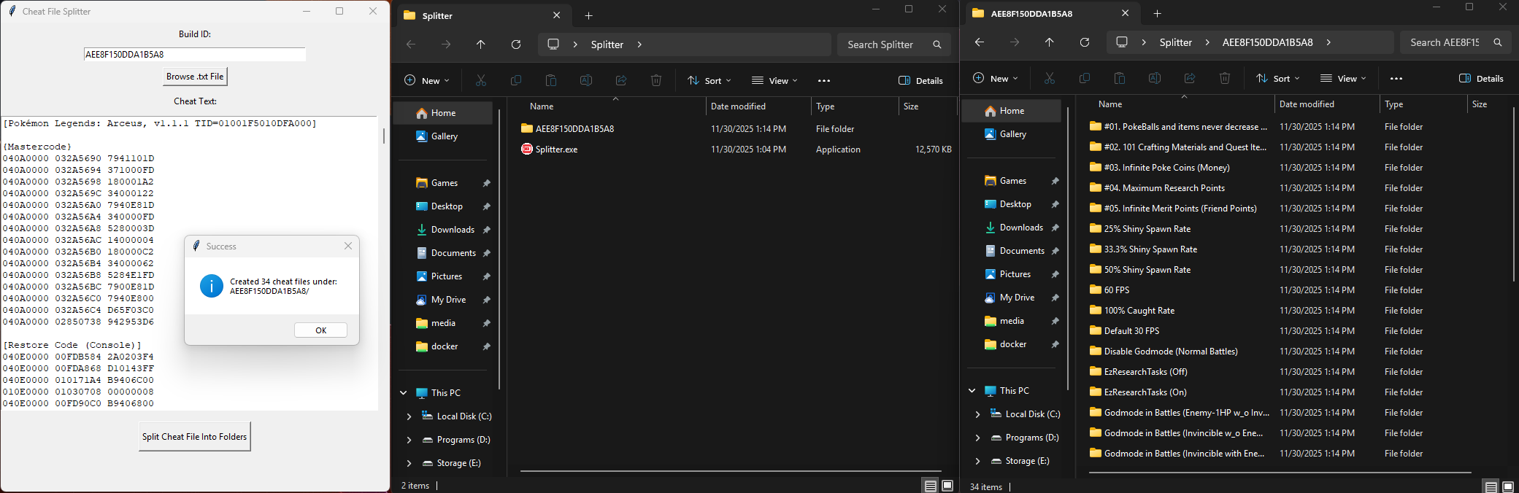Image resolution: width=1519 pixels, height=493 pixels.
Task: Close the Splitter tab
Action: pos(557,15)
